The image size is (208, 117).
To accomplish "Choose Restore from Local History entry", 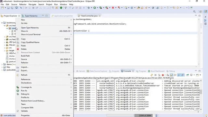I will [x=45, y=101].
